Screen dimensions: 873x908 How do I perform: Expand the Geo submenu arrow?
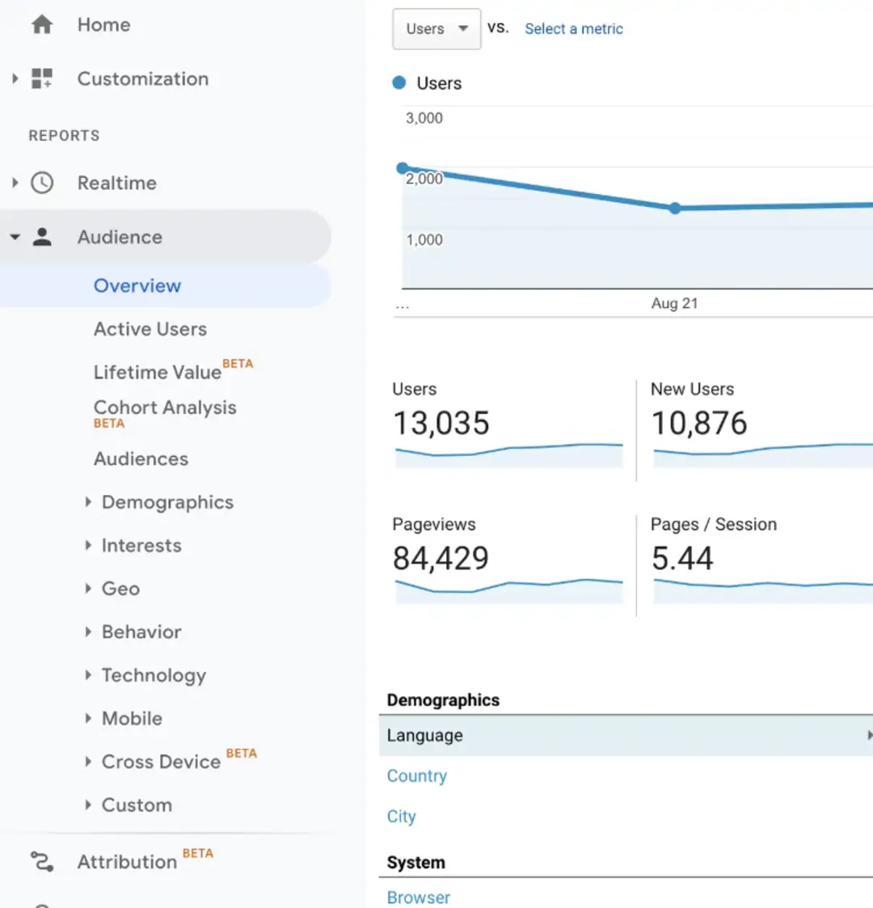88,589
